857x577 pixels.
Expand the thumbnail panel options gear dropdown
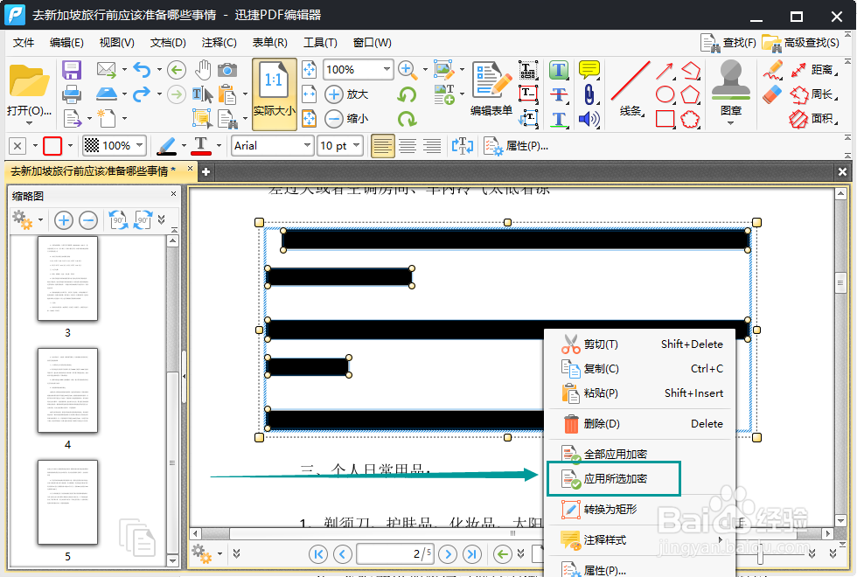click(x=40, y=220)
